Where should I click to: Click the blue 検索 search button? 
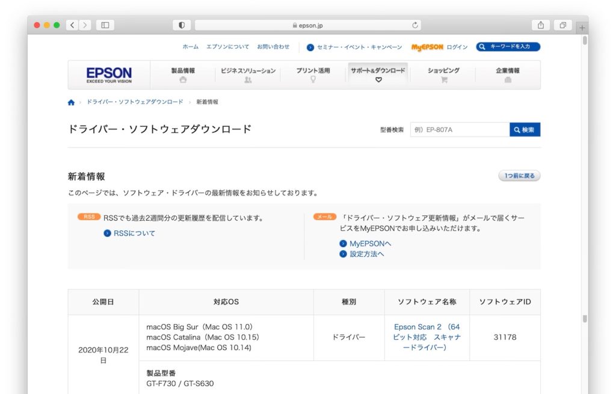click(x=524, y=129)
